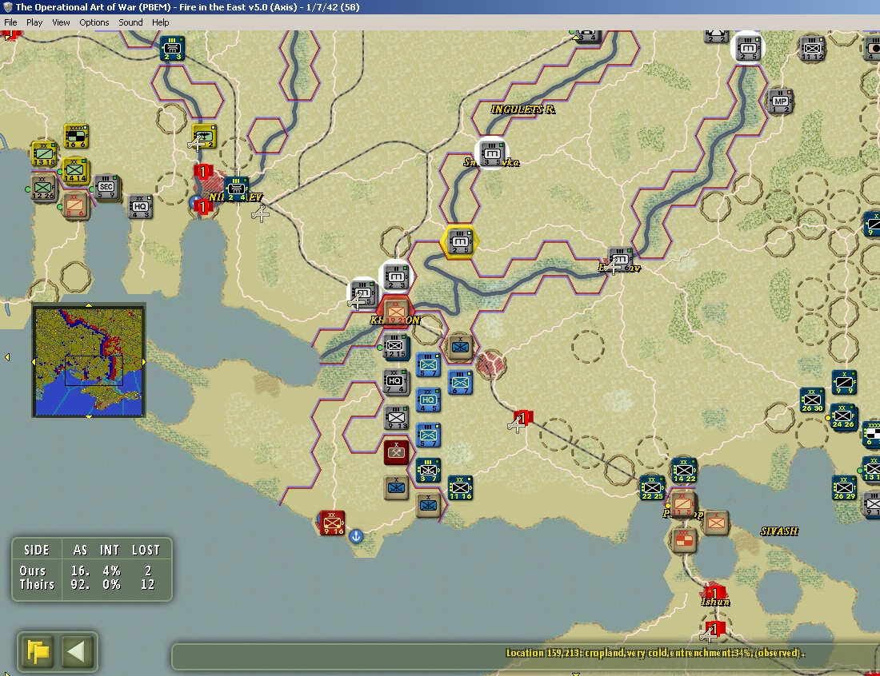
Task: Select yellow army unit 16 6
Action: (x=76, y=137)
